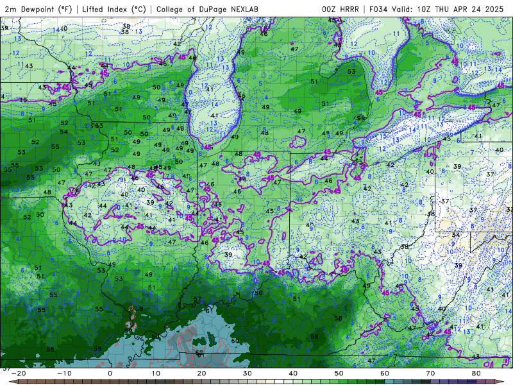Click the "2m Dewpoint (°F)" title text
The height and width of the screenshot is (385, 513).
click(x=38, y=9)
